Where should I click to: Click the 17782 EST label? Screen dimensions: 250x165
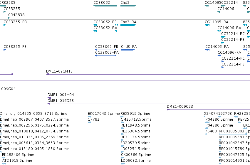[x=94, y=119]
